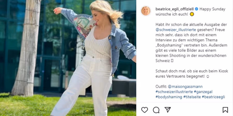Open hashtag #schweizerillustrierte
233x116 pixels.
tap(174, 92)
